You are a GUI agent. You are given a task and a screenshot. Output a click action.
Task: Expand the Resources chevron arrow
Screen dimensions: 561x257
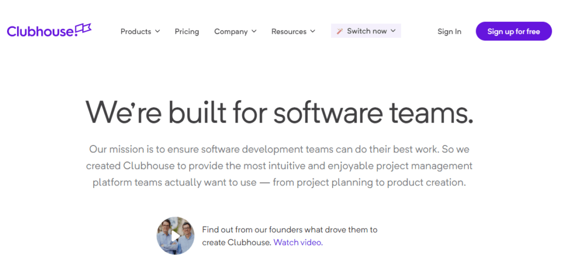pos(313,31)
